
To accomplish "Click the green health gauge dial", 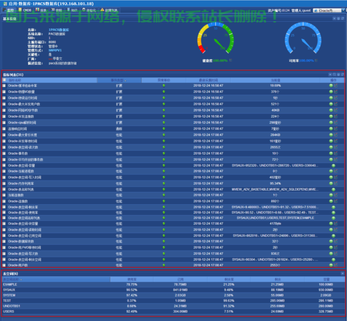I will [215, 38].
